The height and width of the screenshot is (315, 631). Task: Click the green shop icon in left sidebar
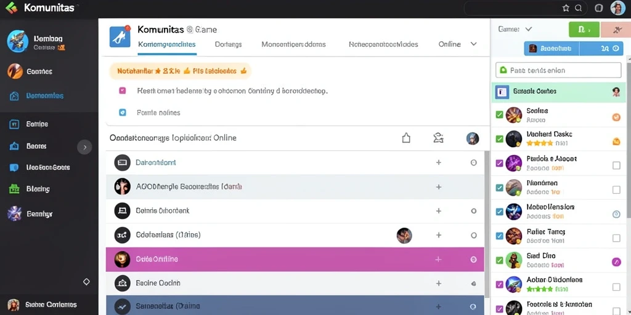pyautogui.click(x=14, y=189)
